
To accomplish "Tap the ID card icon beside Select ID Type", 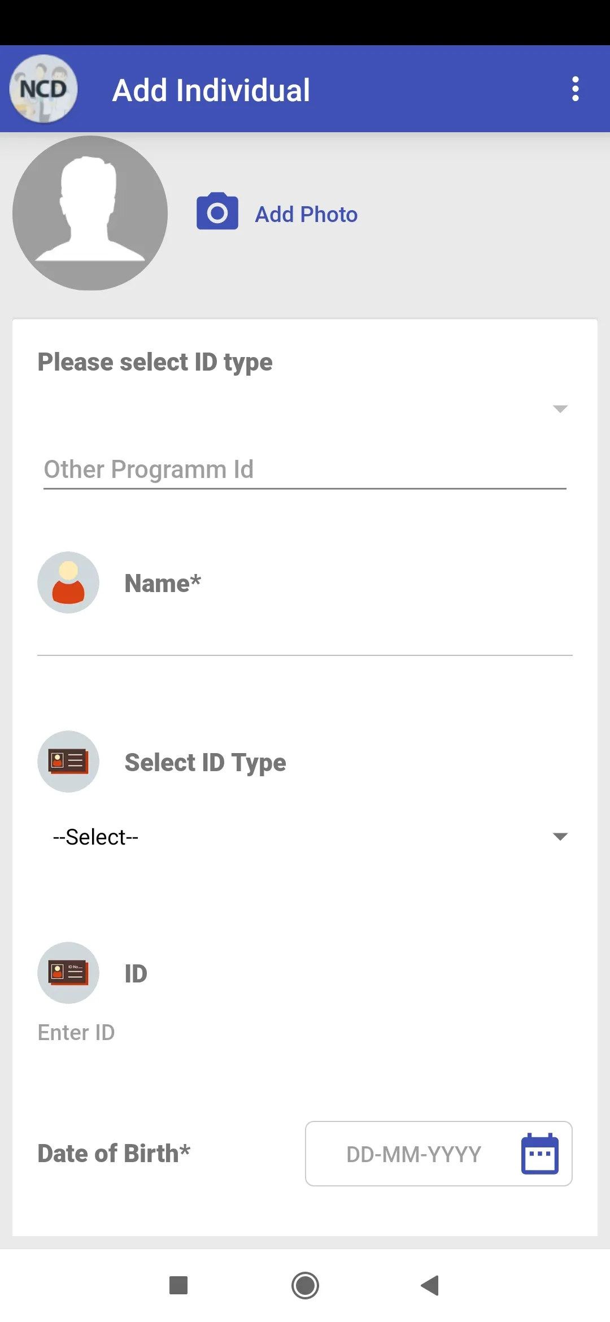I will (x=68, y=762).
